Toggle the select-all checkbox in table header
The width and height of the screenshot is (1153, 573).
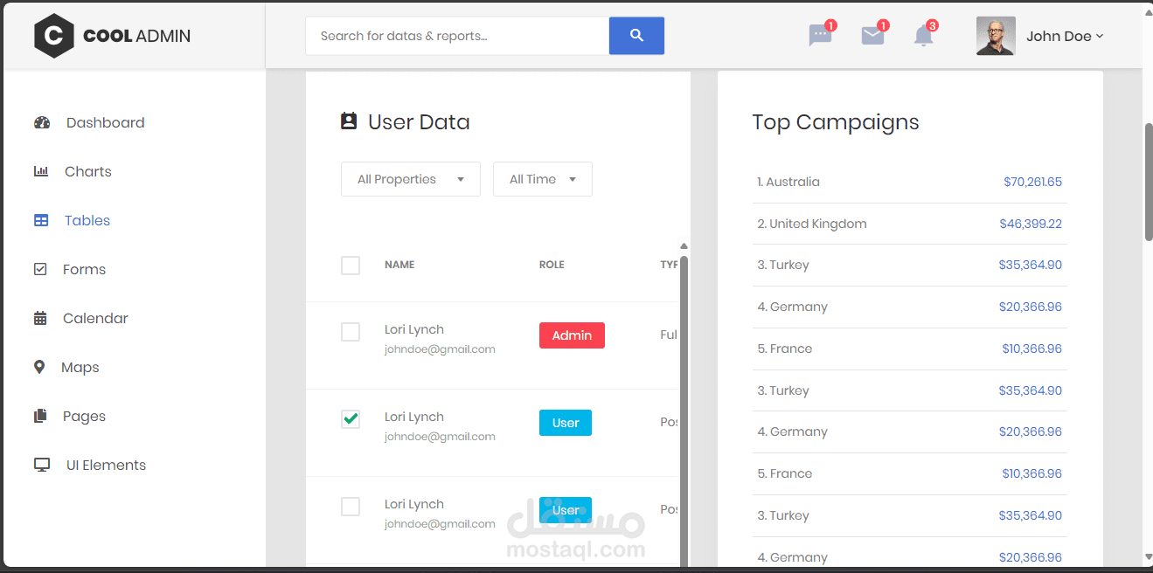pos(351,265)
